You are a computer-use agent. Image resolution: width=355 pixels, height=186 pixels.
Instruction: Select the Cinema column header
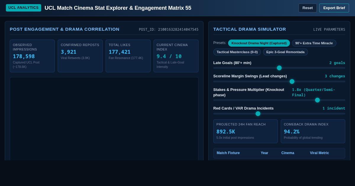tap(288, 153)
